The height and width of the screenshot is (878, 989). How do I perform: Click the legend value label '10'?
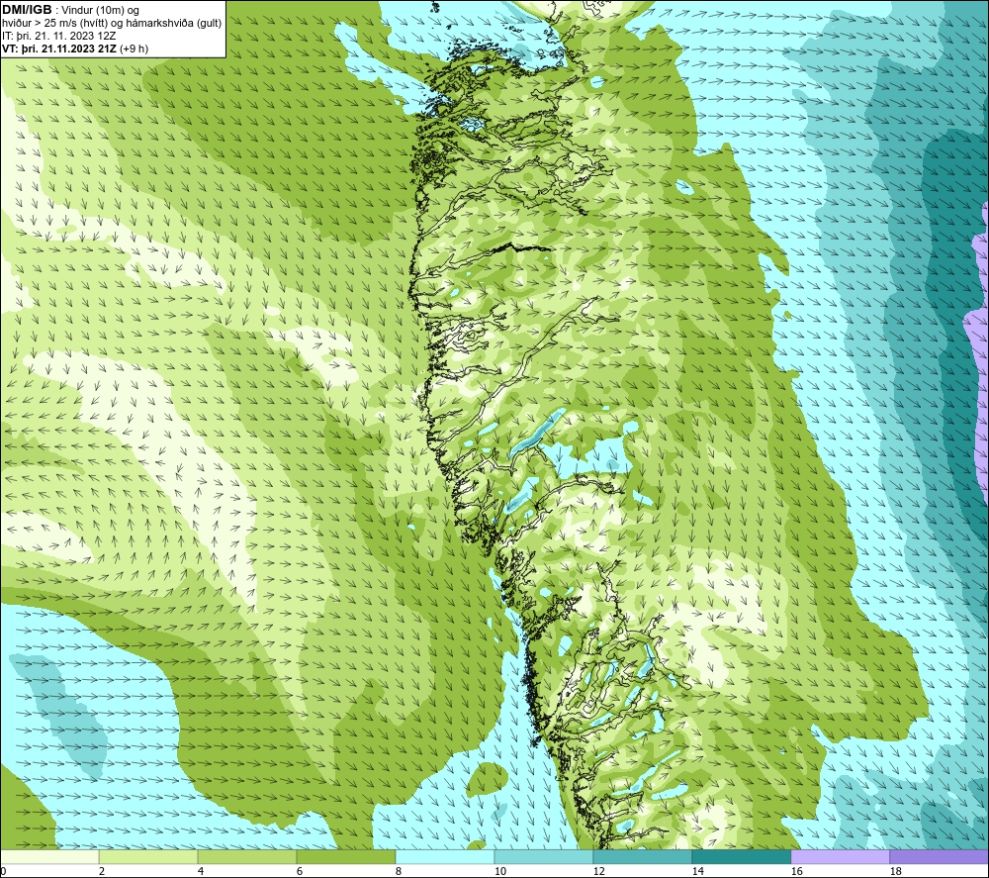click(x=499, y=872)
